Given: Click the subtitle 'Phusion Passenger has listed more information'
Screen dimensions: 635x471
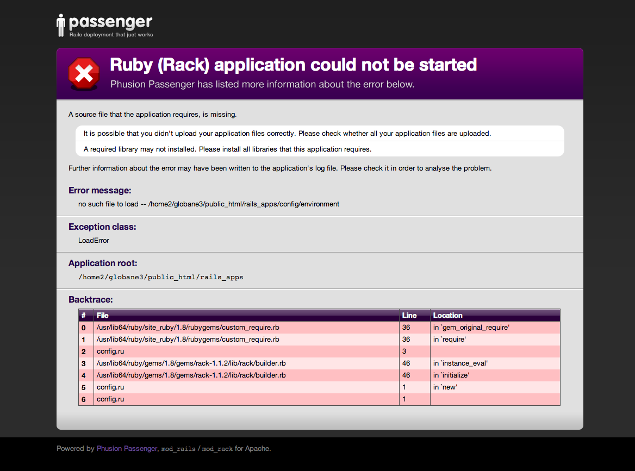Looking at the screenshot, I should coord(263,84).
